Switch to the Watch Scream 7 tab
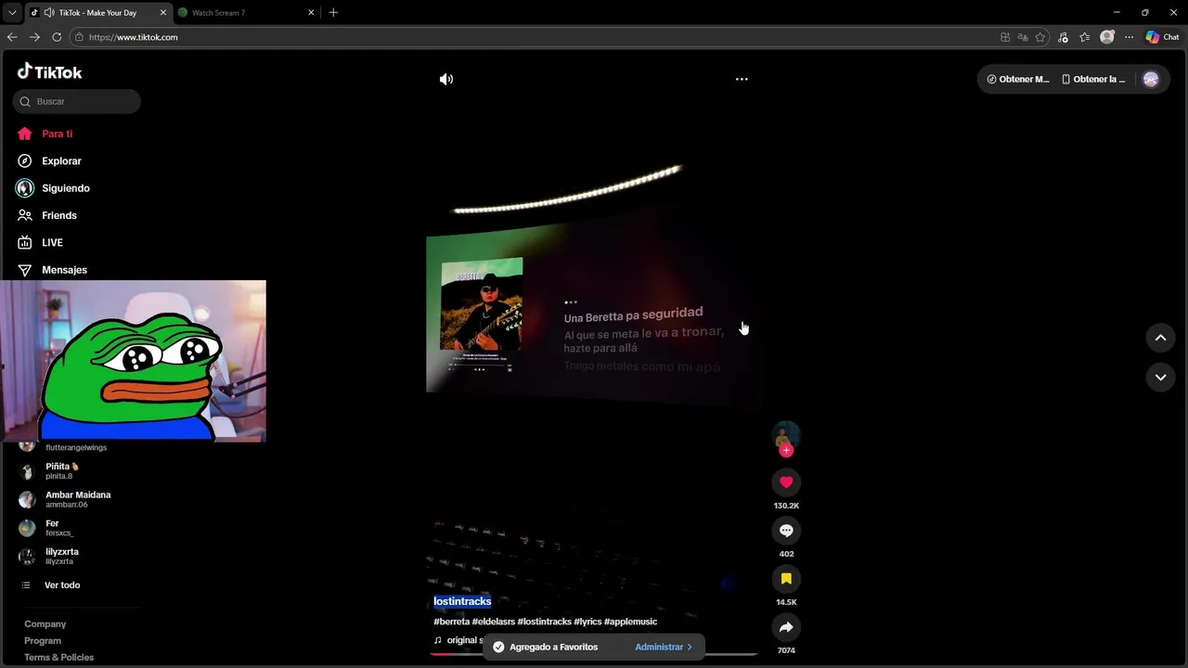This screenshot has width=1188, height=668. pyautogui.click(x=239, y=13)
